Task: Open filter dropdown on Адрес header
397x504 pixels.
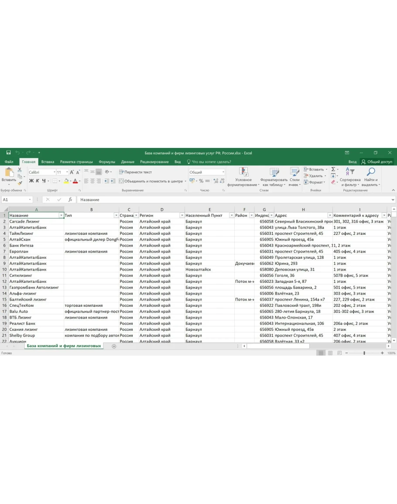Action: point(330,216)
